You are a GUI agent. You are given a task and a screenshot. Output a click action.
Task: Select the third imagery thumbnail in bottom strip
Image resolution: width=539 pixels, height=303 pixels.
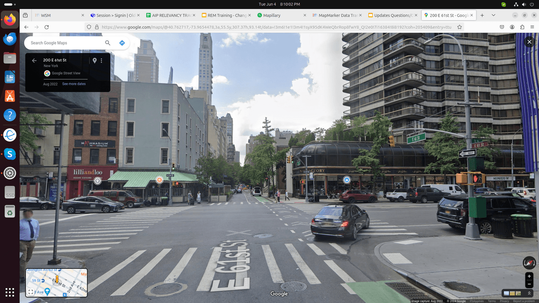point(518,293)
